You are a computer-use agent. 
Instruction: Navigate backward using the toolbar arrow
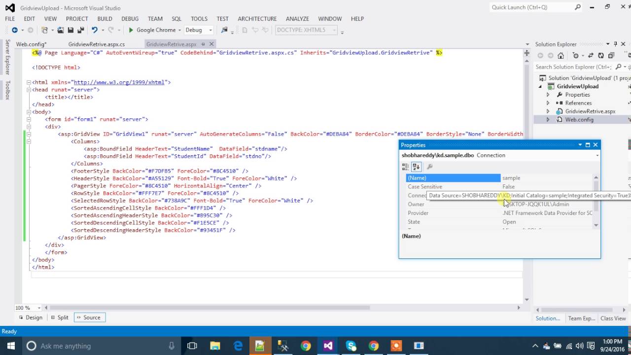coord(15,30)
